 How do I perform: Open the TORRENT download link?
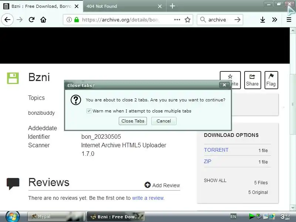click(216, 150)
